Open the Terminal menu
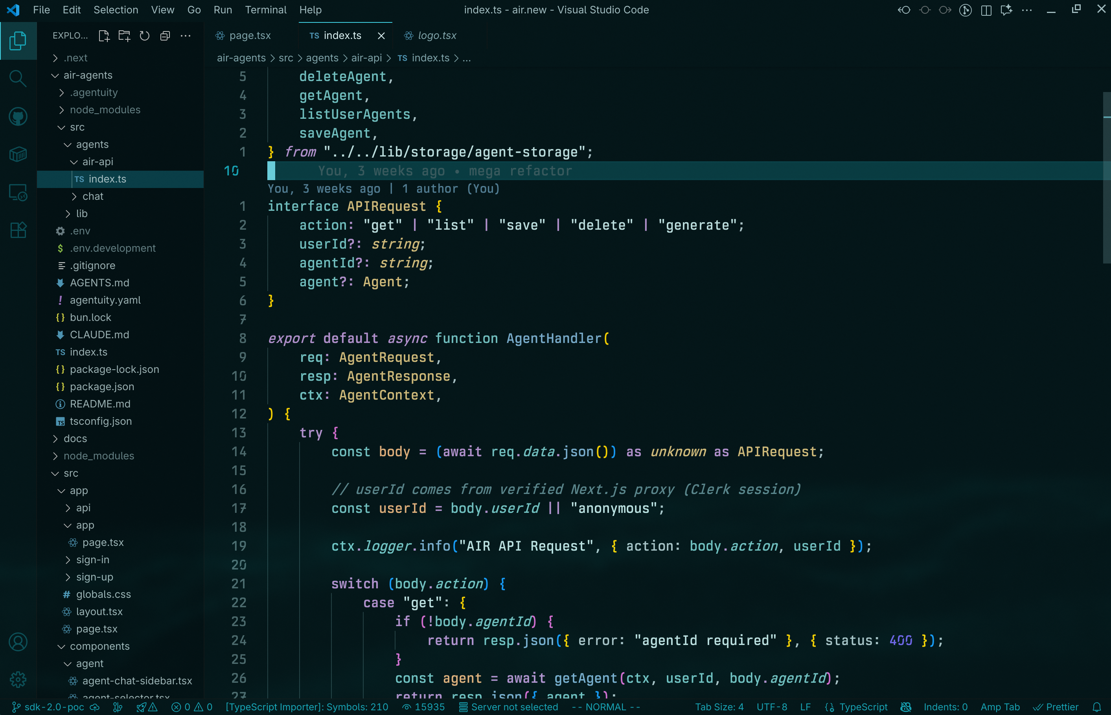The width and height of the screenshot is (1111, 715). pos(265,10)
